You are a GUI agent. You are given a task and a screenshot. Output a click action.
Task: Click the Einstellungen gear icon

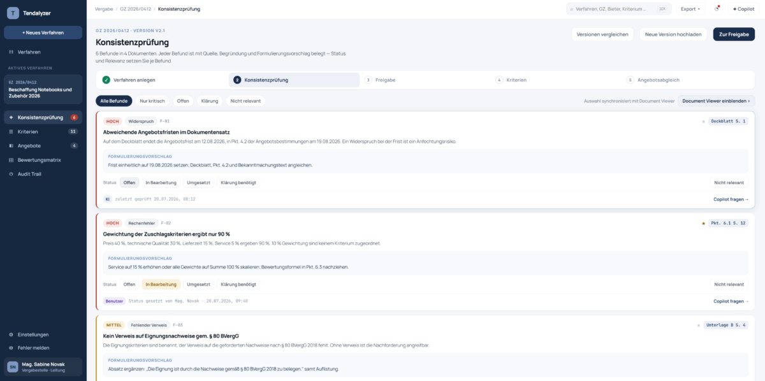click(11, 334)
